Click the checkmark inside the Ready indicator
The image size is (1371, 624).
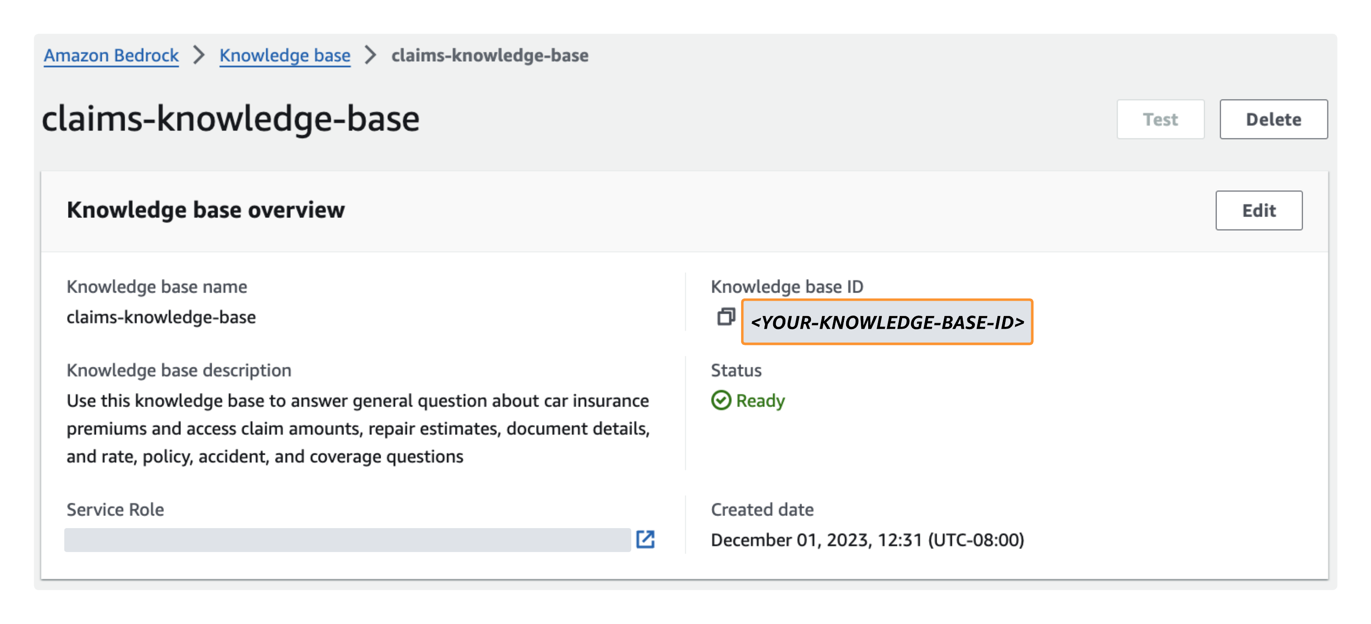click(x=722, y=401)
